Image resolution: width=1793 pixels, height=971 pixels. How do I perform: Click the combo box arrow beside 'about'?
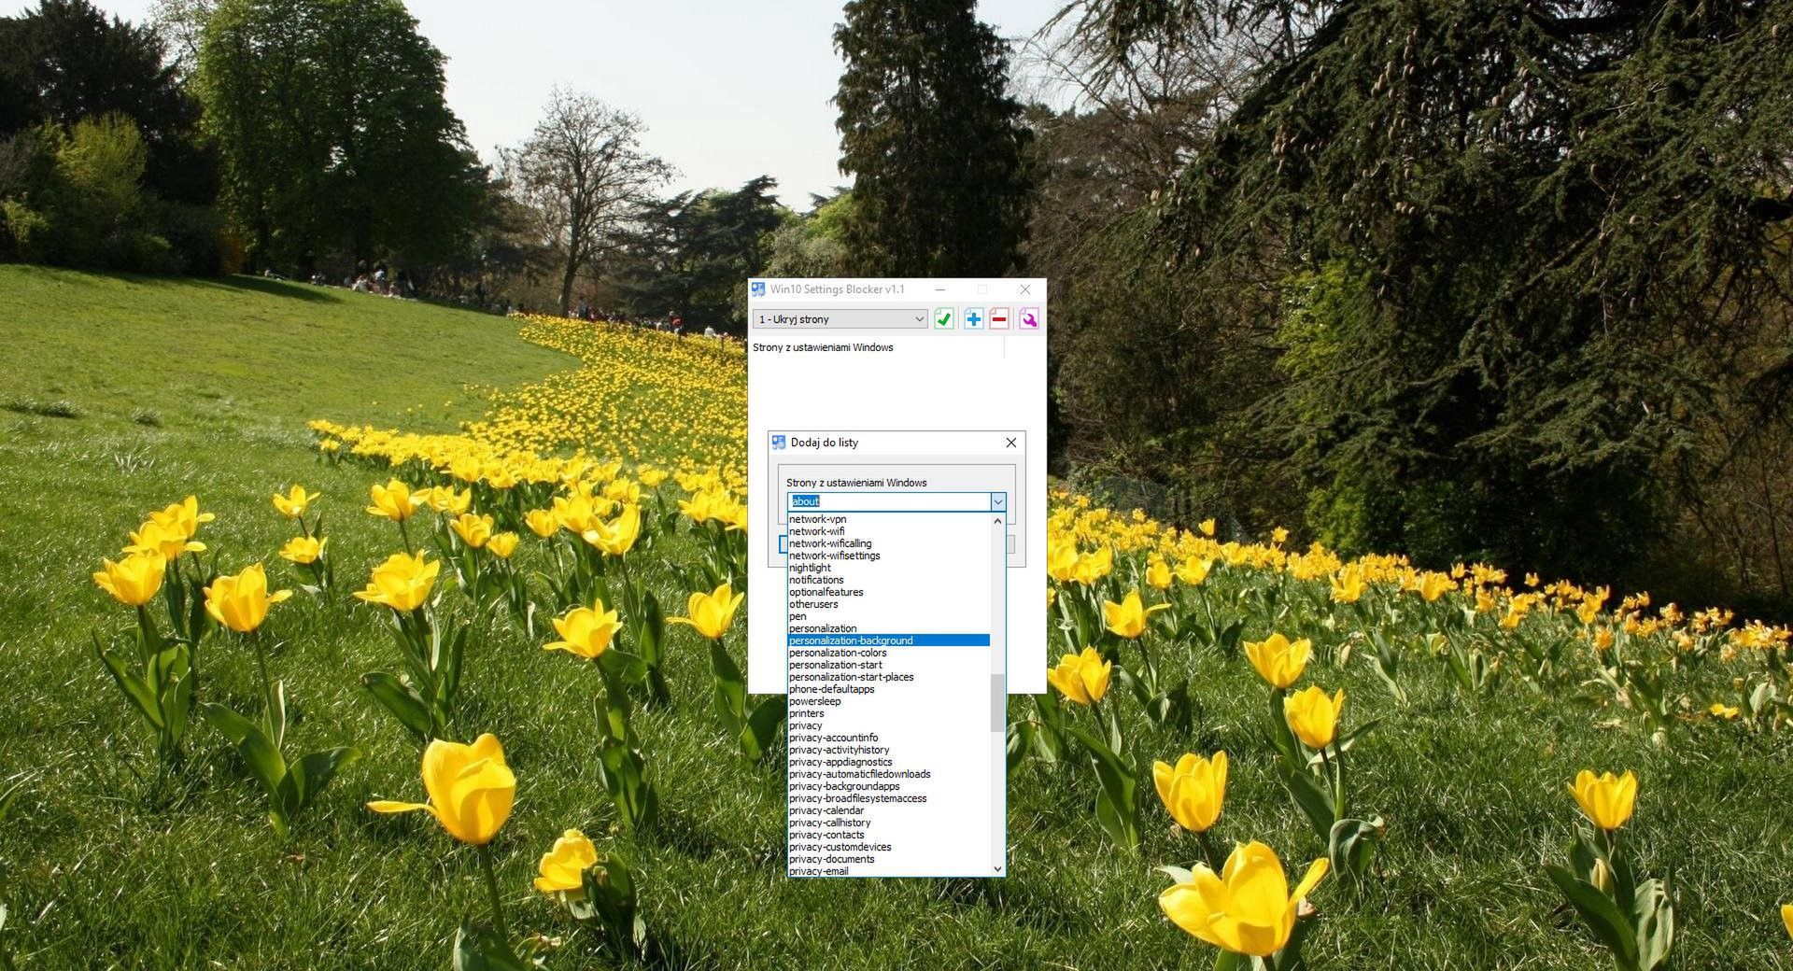tap(997, 502)
